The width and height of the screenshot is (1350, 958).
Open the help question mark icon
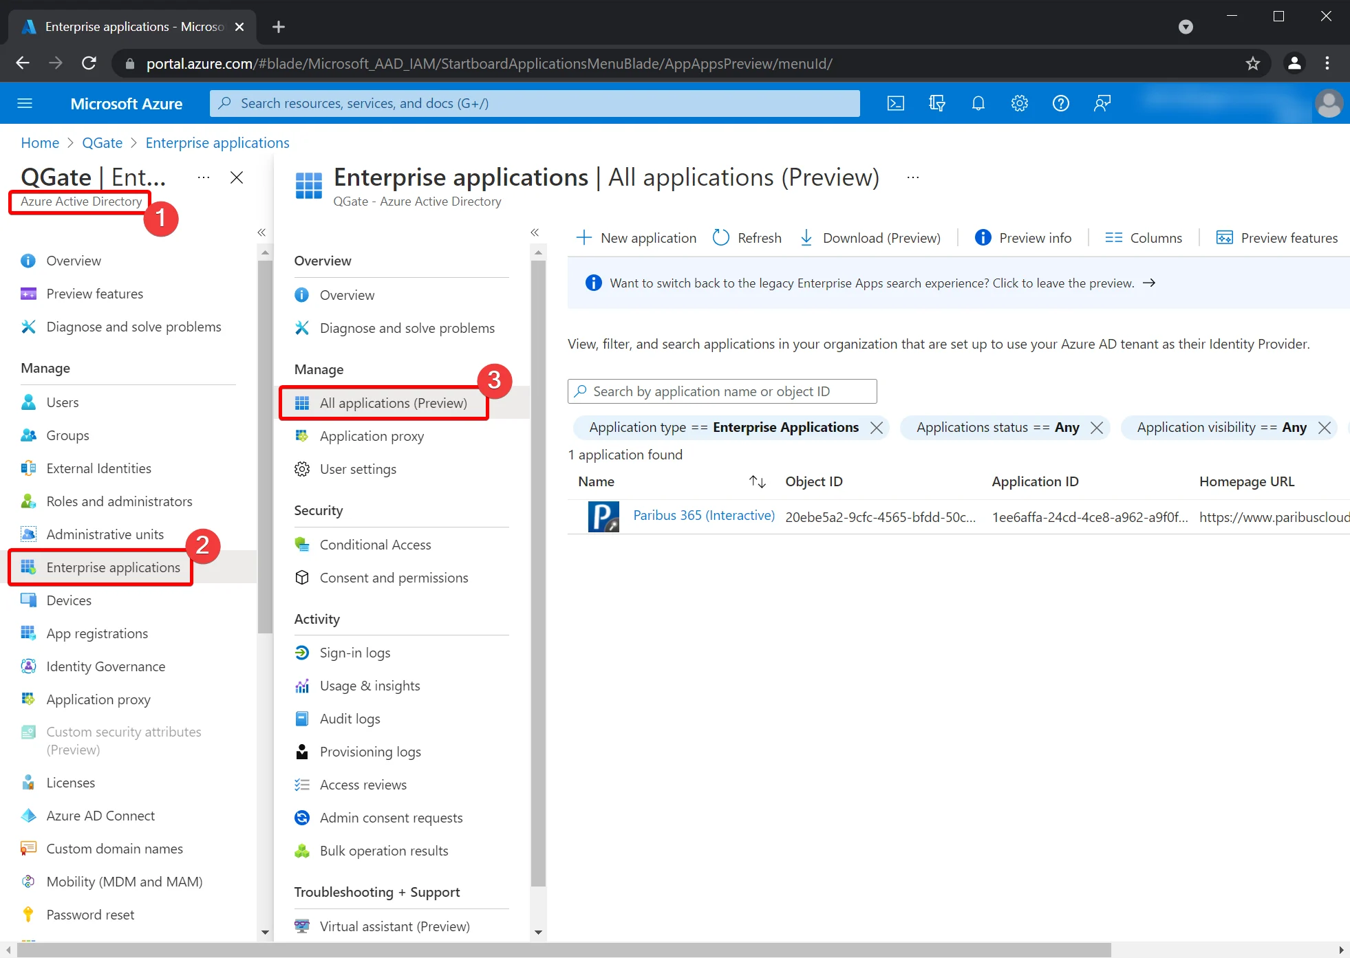(x=1060, y=103)
